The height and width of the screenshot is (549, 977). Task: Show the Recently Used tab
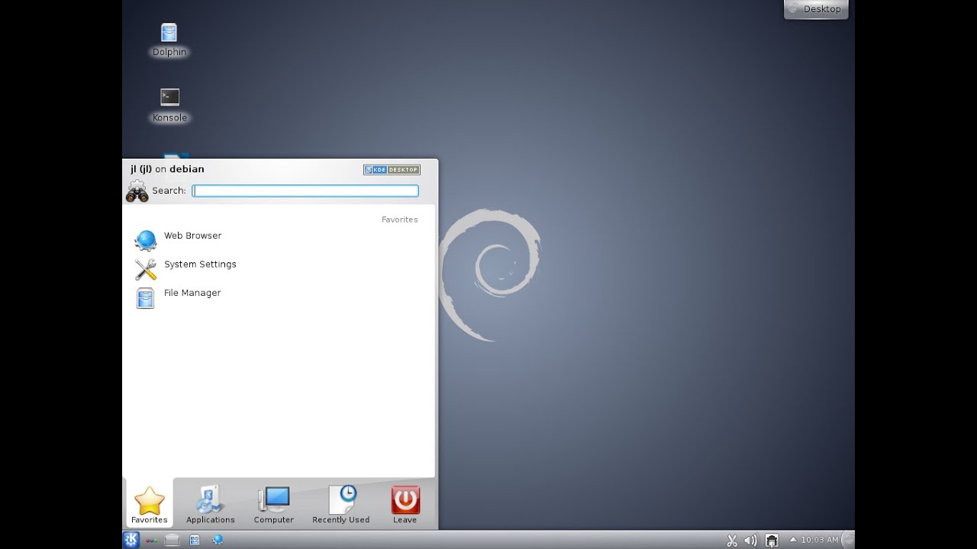tap(340, 504)
